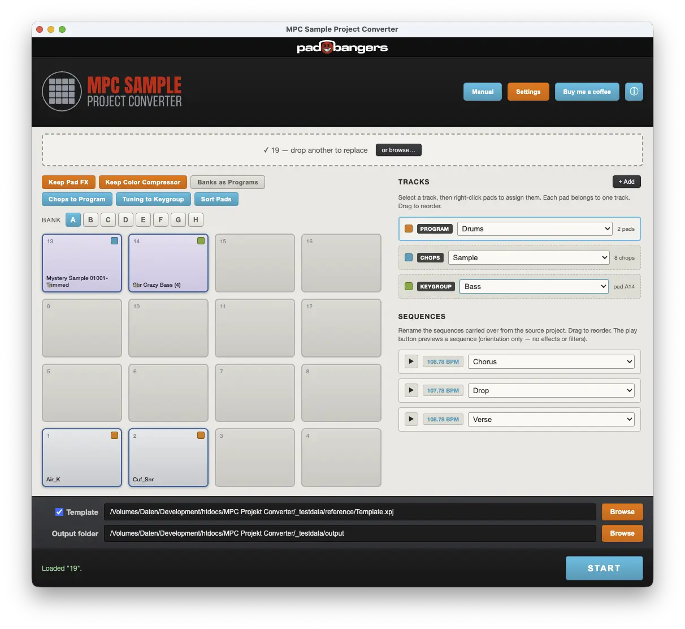Click the Chorus 108.78 BPM label

click(443, 361)
